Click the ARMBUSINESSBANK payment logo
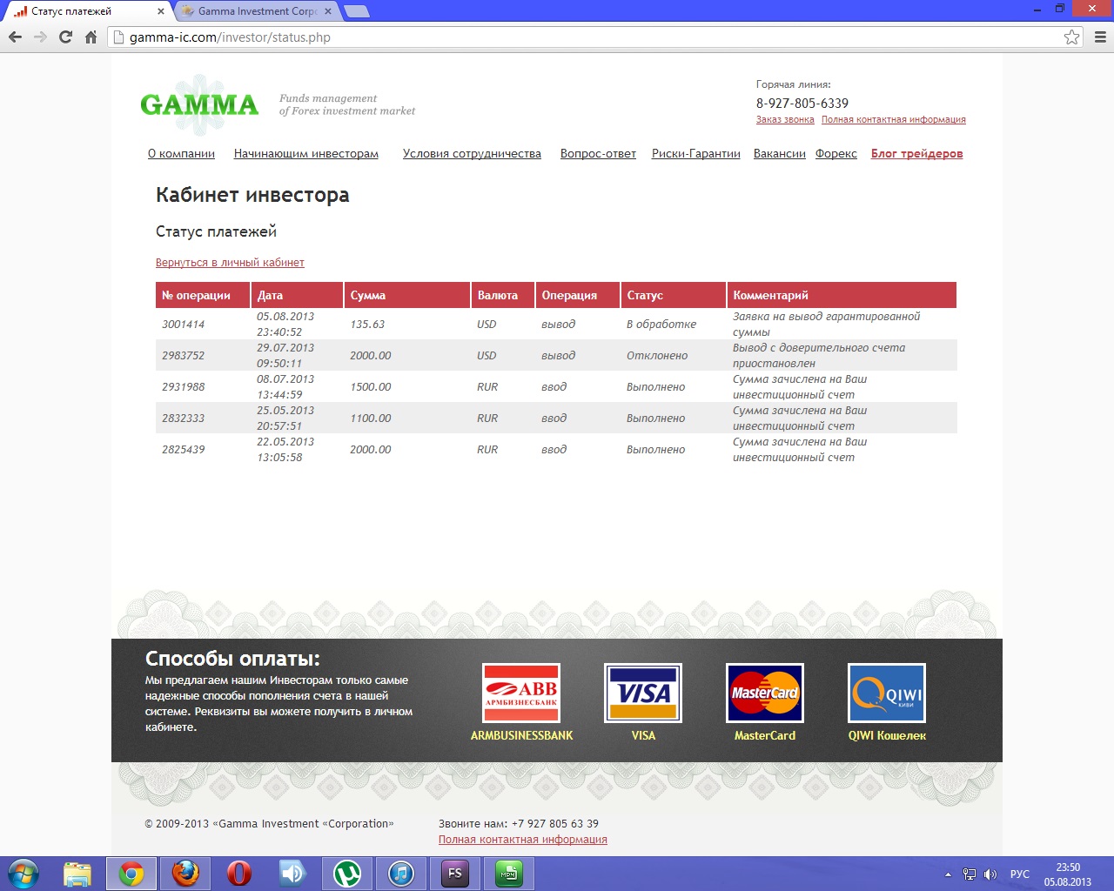This screenshot has width=1114, height=891. (521, 693)
